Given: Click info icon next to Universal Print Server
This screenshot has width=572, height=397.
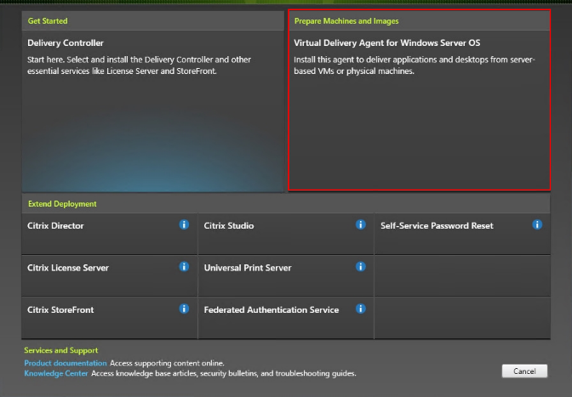Looking at the screenshot, I should [x=361, y=267].
